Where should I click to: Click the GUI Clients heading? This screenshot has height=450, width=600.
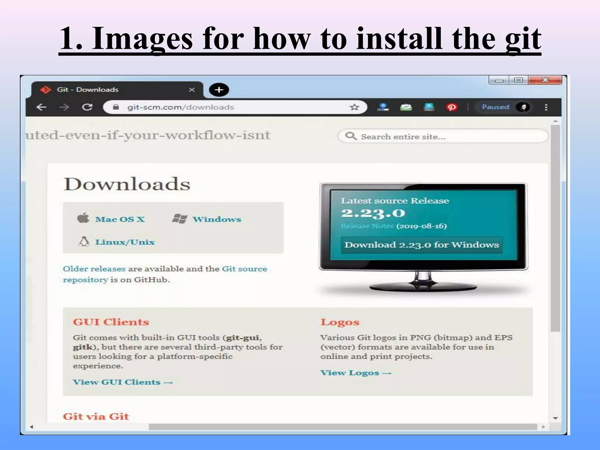(111, 322)
